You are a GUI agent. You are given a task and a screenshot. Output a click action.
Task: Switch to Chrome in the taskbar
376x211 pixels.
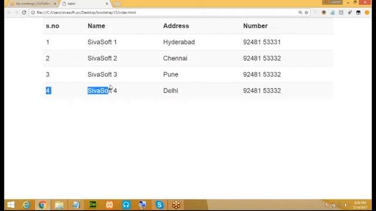pyautogui.click(x=42, y=205)
